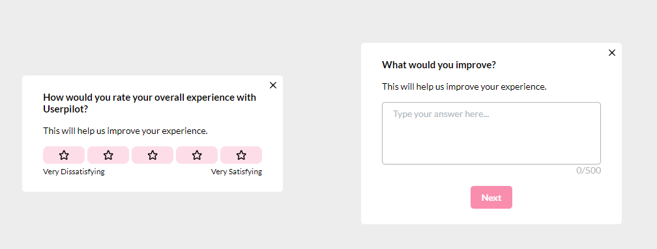
Task: Select the 'What would you improve?' heading
Action: point(439,65)
